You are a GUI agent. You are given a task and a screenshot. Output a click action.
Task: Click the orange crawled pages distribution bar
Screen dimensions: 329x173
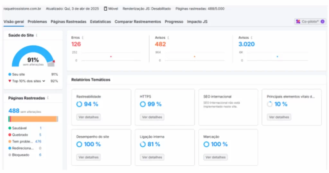34,119
